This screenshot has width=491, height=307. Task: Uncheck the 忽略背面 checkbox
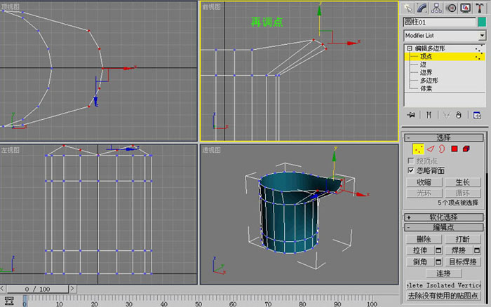click(411, 170)
